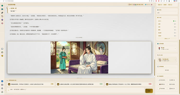Open the chat bubble icon in left sidebar
Image resolution: width=180 pixels, height=95 pixels.
pyautogui.click(x=2, y=49)
